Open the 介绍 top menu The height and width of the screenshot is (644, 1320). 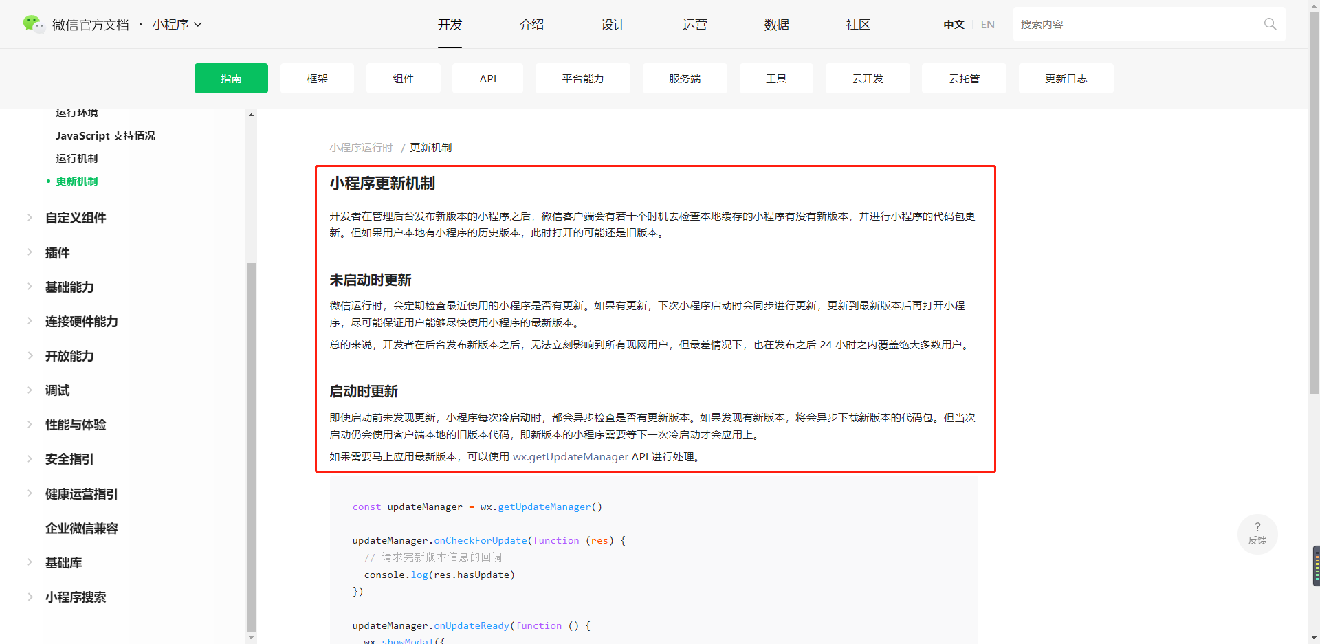pos(531,25)
